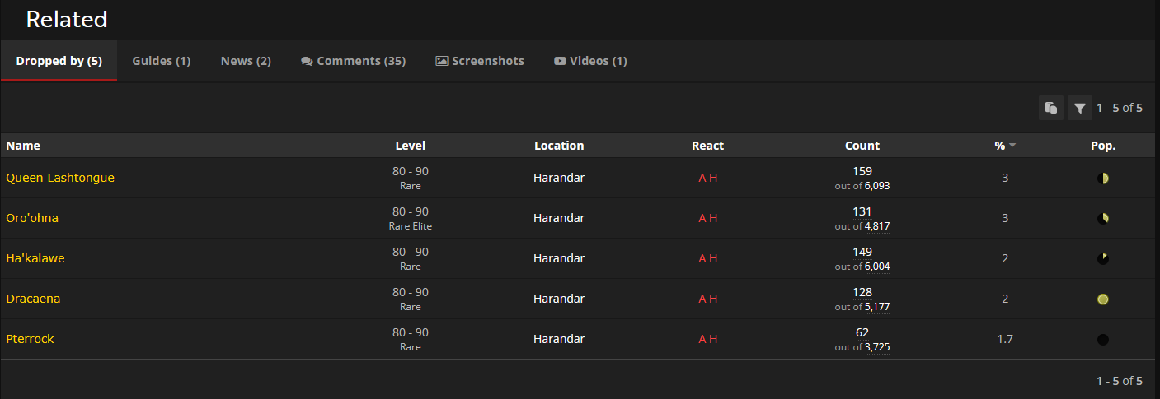
Task: Sort by the Name column header
Action: pos(23,146)
